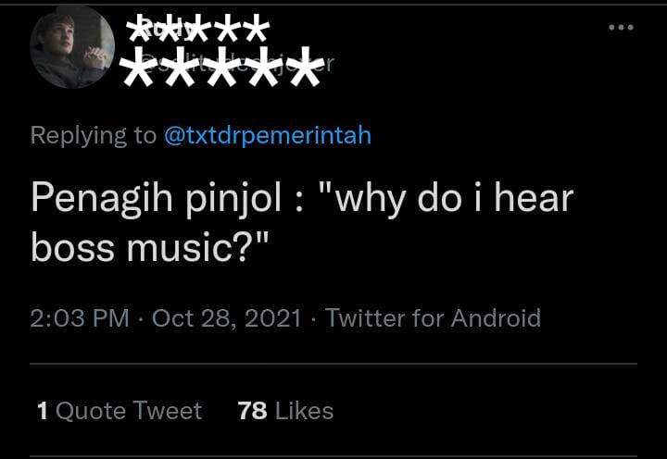Click the word "Android" in the source label
The image size is (667, 459).
pyautogui.click(x=496, y=318)
